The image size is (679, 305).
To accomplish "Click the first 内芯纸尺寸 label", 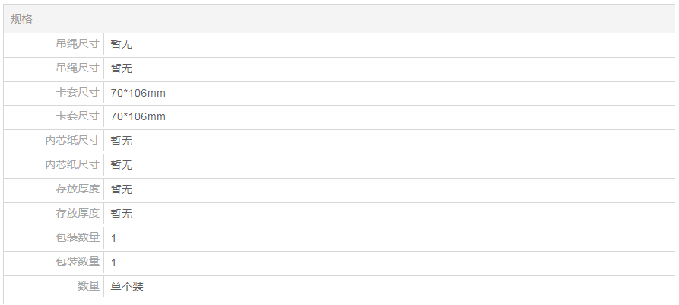I will click(x=72, y=141).
